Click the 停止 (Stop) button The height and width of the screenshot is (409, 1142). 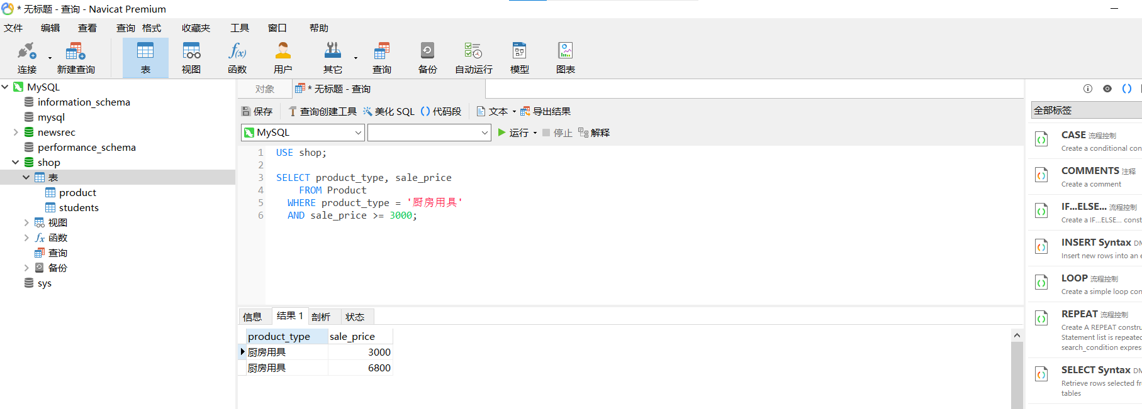[557, 133]
